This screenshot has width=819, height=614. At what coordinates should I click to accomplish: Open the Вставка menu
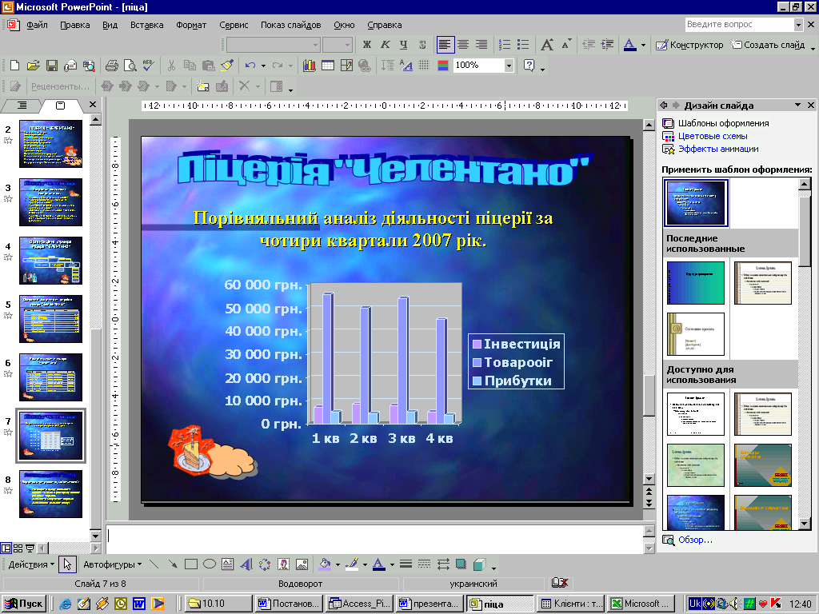[147, 25]
